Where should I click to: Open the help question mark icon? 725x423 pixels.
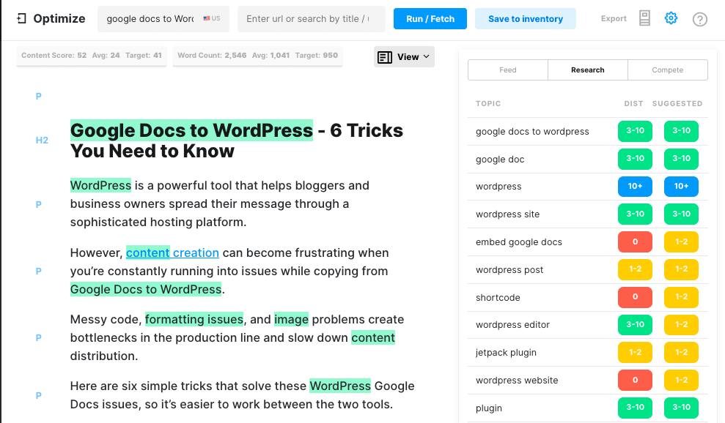coord(699,20)
